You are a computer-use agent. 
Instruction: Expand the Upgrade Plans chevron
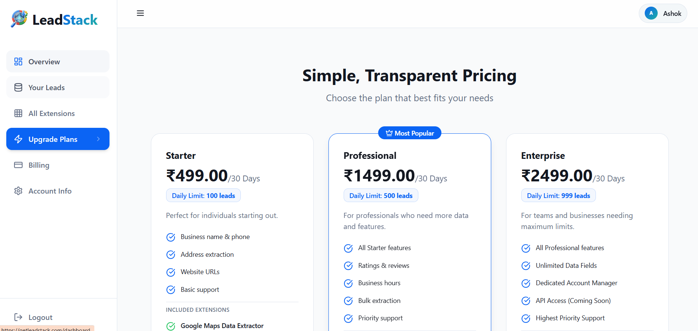pos(98,139)
